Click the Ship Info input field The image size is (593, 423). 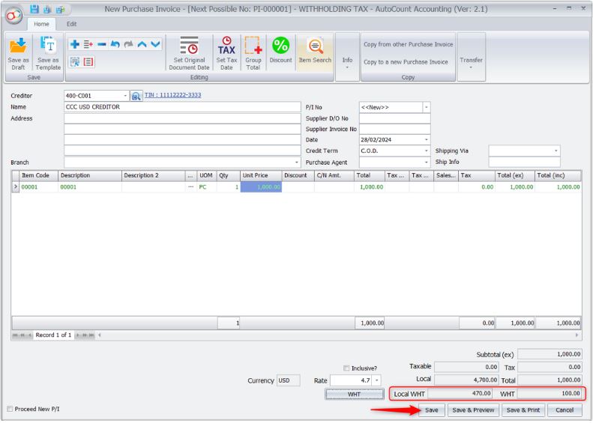tap(524, 162)
